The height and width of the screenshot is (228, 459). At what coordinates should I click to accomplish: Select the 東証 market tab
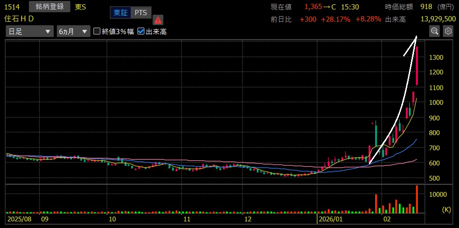pos(120,13)
